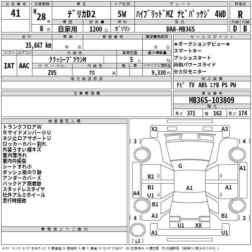
Task: Select the mileage 35,667 km
Action: pyautogui.click(x=38, y=45)
